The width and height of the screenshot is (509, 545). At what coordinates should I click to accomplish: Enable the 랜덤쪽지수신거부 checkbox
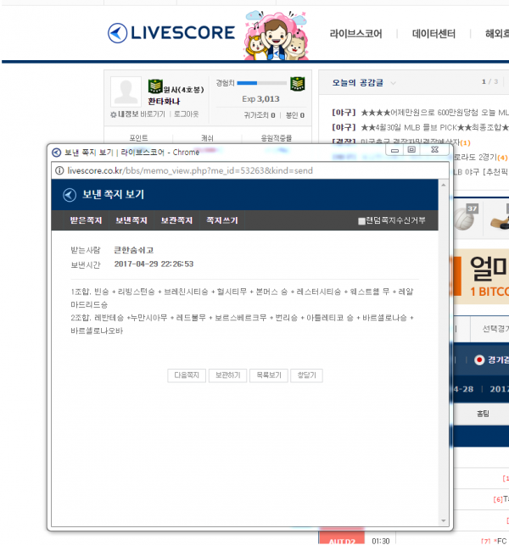point(361,221)
